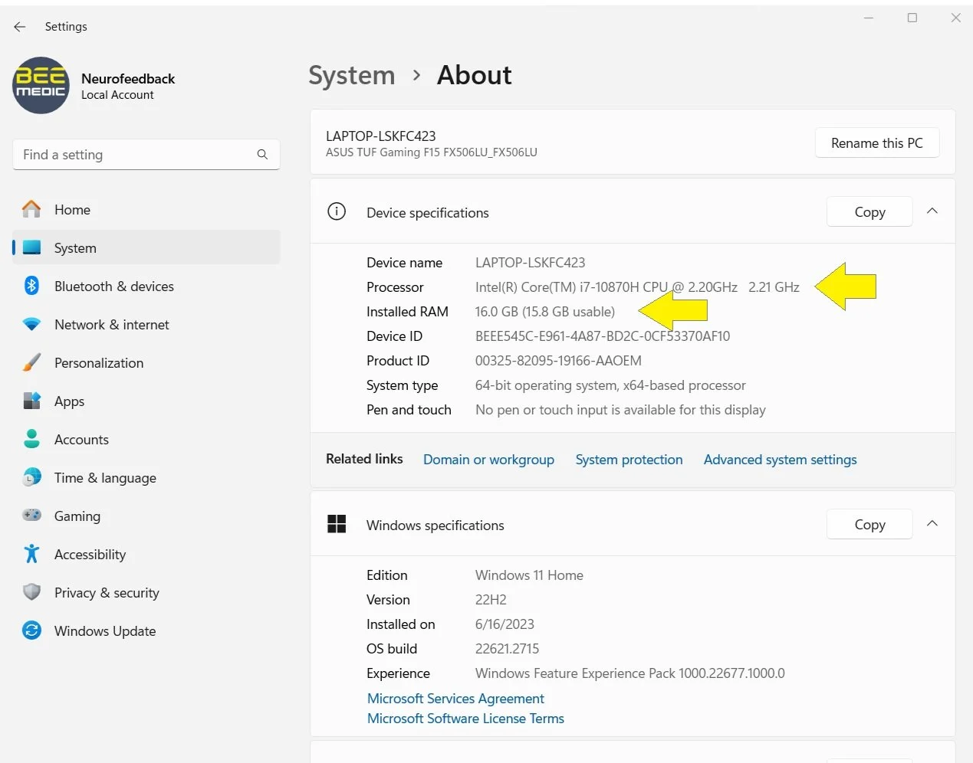This screenshot has width=973, height=763.
Task: Collapse the Windows specifications section
Action: click(932, 524)
